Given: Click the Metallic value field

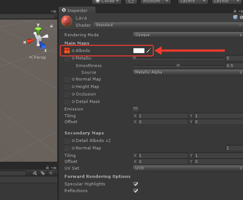Looking at the screenshot, I should pyautogui.click(x=234, y=58).
